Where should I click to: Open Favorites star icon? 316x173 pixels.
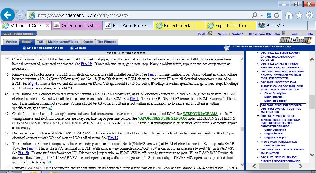299,15
